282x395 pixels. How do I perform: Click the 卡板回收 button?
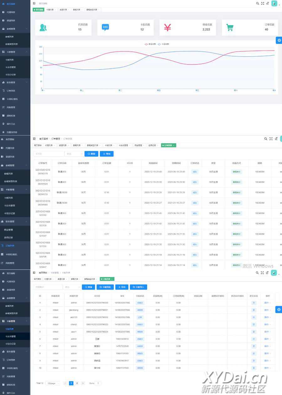[x=105, y=287]
